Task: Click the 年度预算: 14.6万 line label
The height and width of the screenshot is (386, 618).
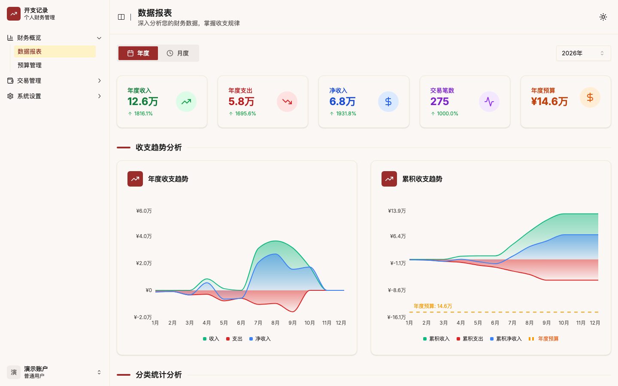Action: tap(433, 306)
